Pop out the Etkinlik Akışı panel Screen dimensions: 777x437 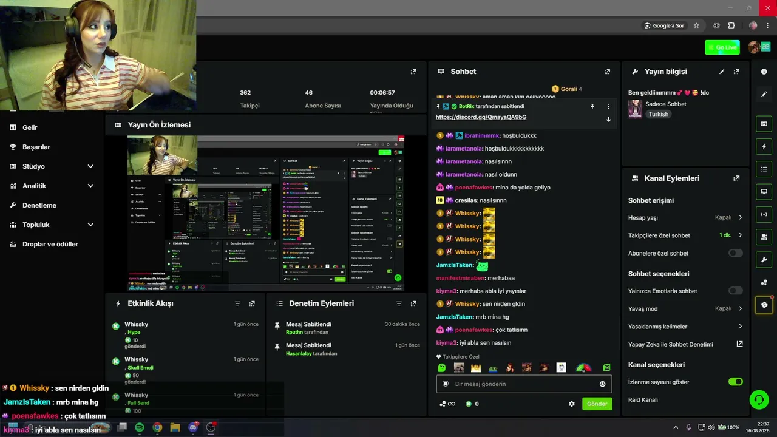(x=252, y=303)
